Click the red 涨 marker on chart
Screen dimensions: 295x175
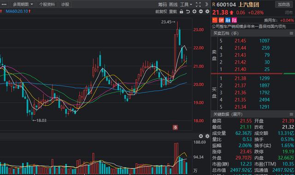(x=175, y=128)
